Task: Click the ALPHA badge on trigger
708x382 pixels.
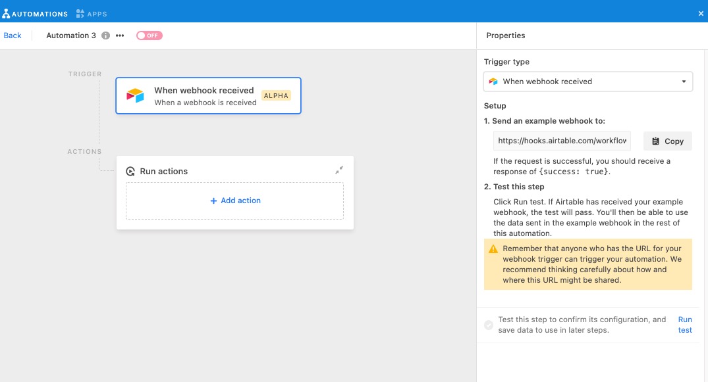Action: (x=276, y=95)
